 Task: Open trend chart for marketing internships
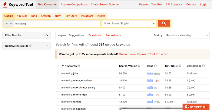click(150, 95)
